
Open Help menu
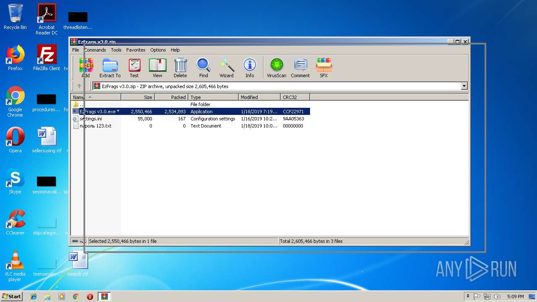pos(175,50)
